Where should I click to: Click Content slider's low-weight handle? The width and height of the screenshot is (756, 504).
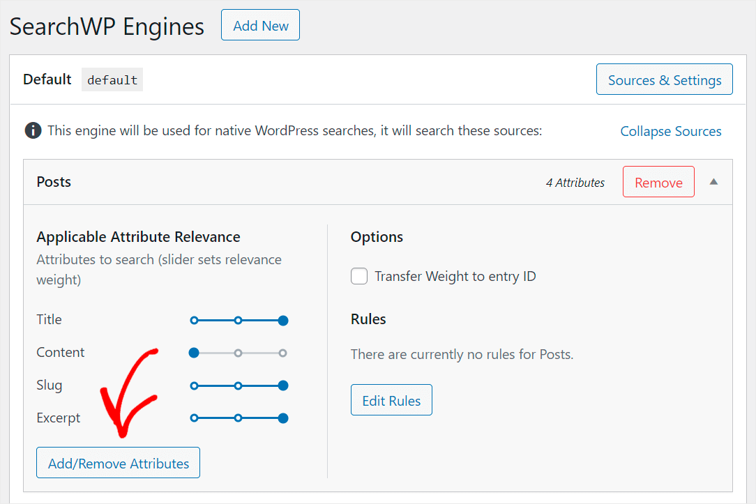pos(194,353)
